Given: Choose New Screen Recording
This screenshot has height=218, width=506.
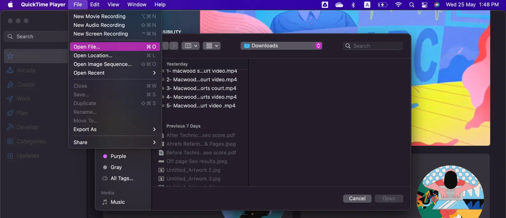Looking at the screenshot, I should (x=115, y=34).
